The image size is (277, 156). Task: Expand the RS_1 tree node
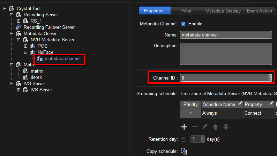pos(19,21)
